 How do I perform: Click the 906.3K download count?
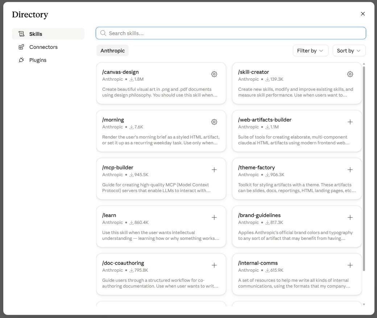click(x=277, y=175)
